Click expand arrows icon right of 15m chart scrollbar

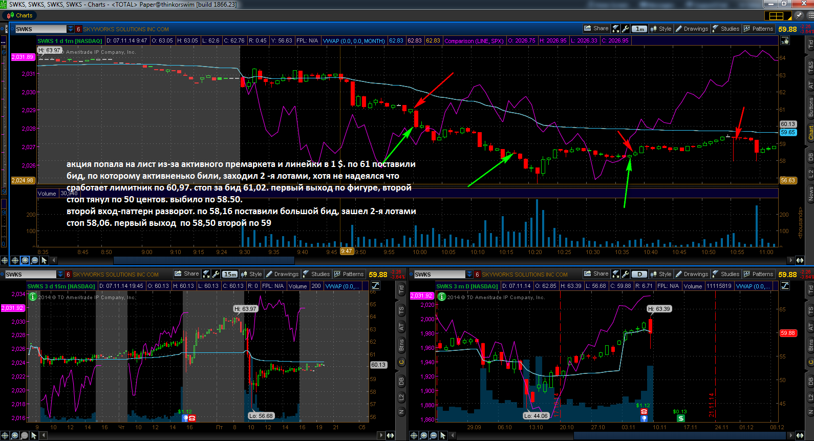click(390, 435)
